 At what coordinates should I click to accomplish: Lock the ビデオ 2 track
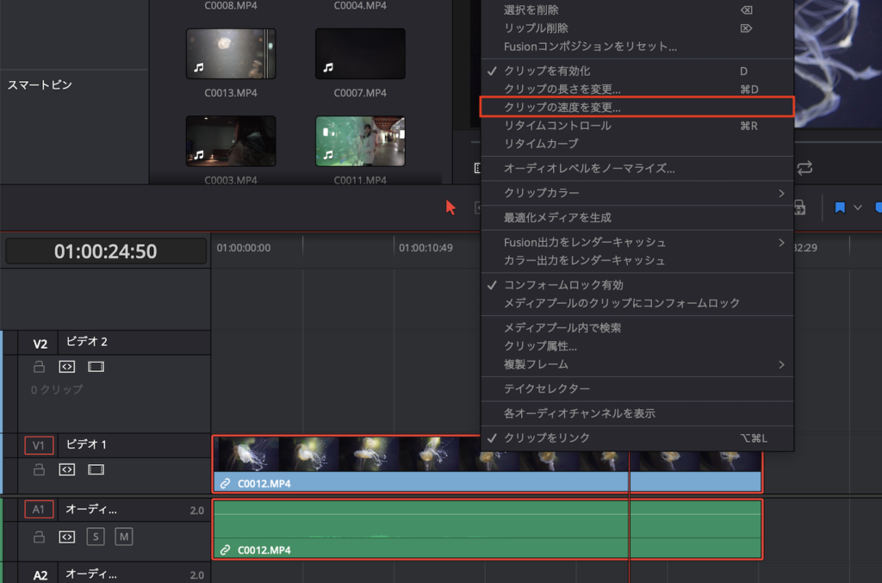tap(39, 367)
